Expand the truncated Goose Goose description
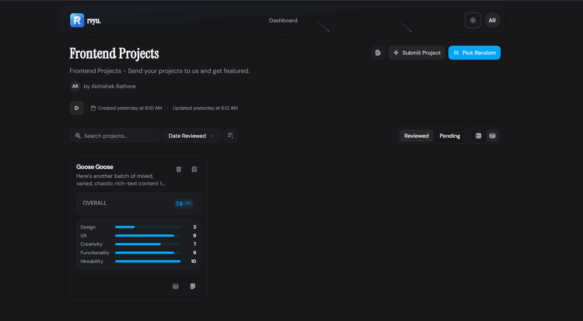Screen dimensions: 583x321 [x=121, y=180]
